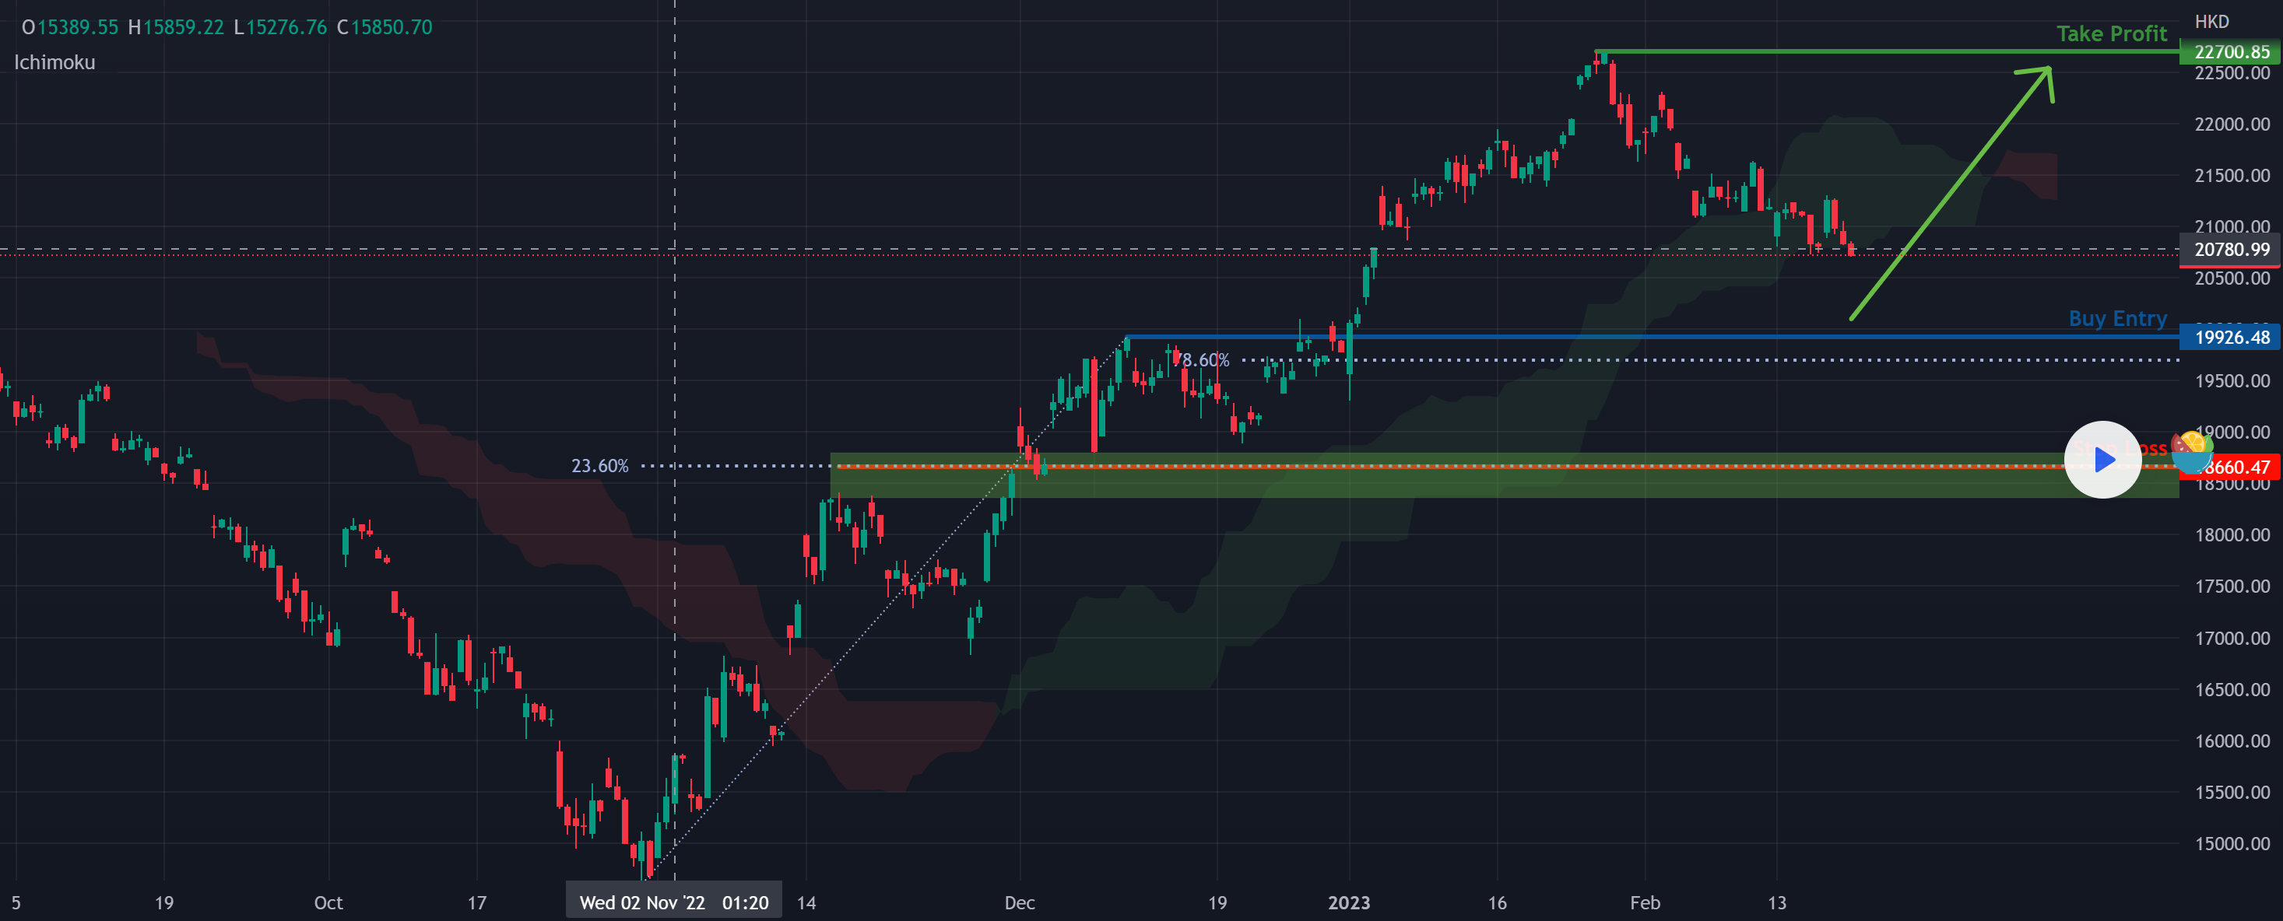Select the red stop loss price tag
Viewport: 2283px width, 921px height.
point(2243,468)
